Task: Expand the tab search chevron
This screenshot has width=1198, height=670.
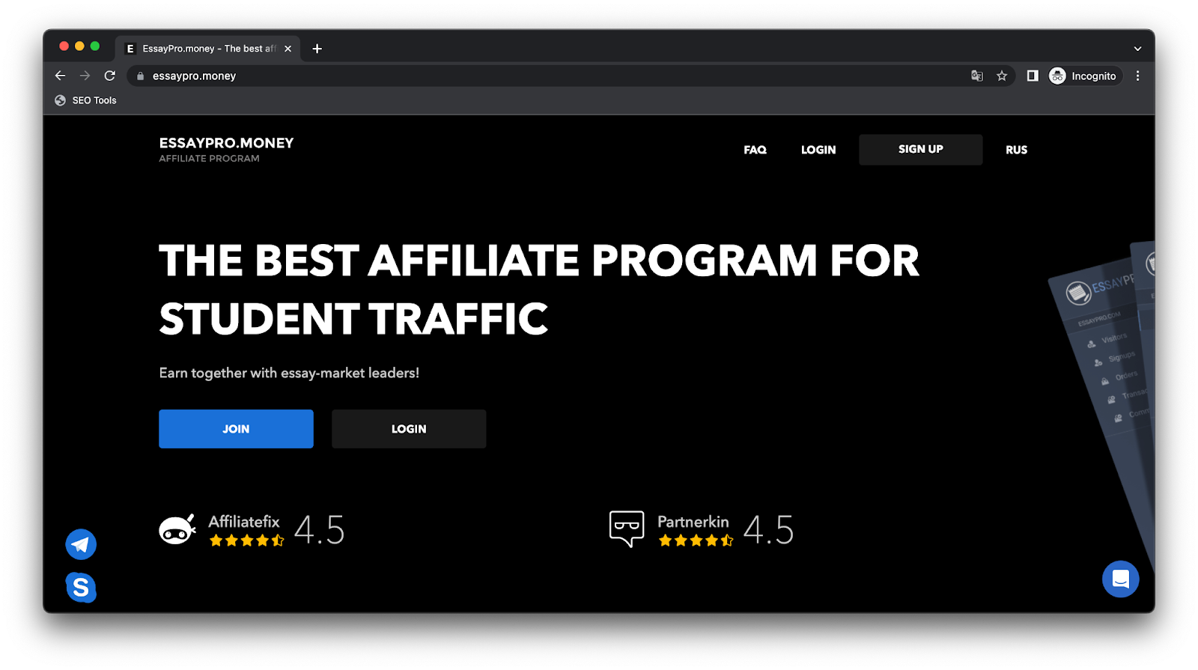Action: [1137, 49]
